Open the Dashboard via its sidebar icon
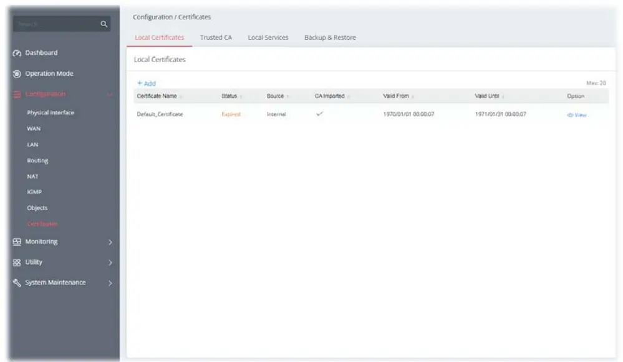Viewport: 623px width, 362px height. coord(16,53)
